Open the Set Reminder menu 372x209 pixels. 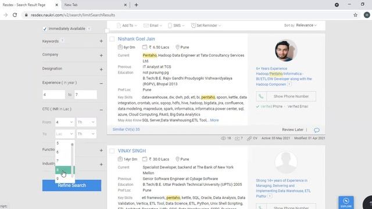206,26
